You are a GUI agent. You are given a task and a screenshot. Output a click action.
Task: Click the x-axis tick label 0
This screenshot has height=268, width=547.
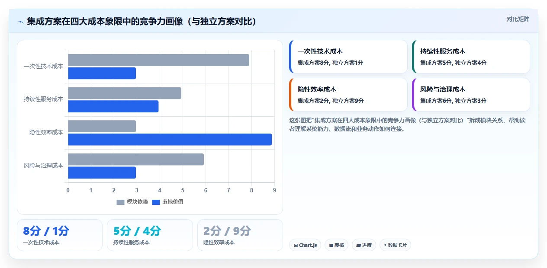coord(68,190)
